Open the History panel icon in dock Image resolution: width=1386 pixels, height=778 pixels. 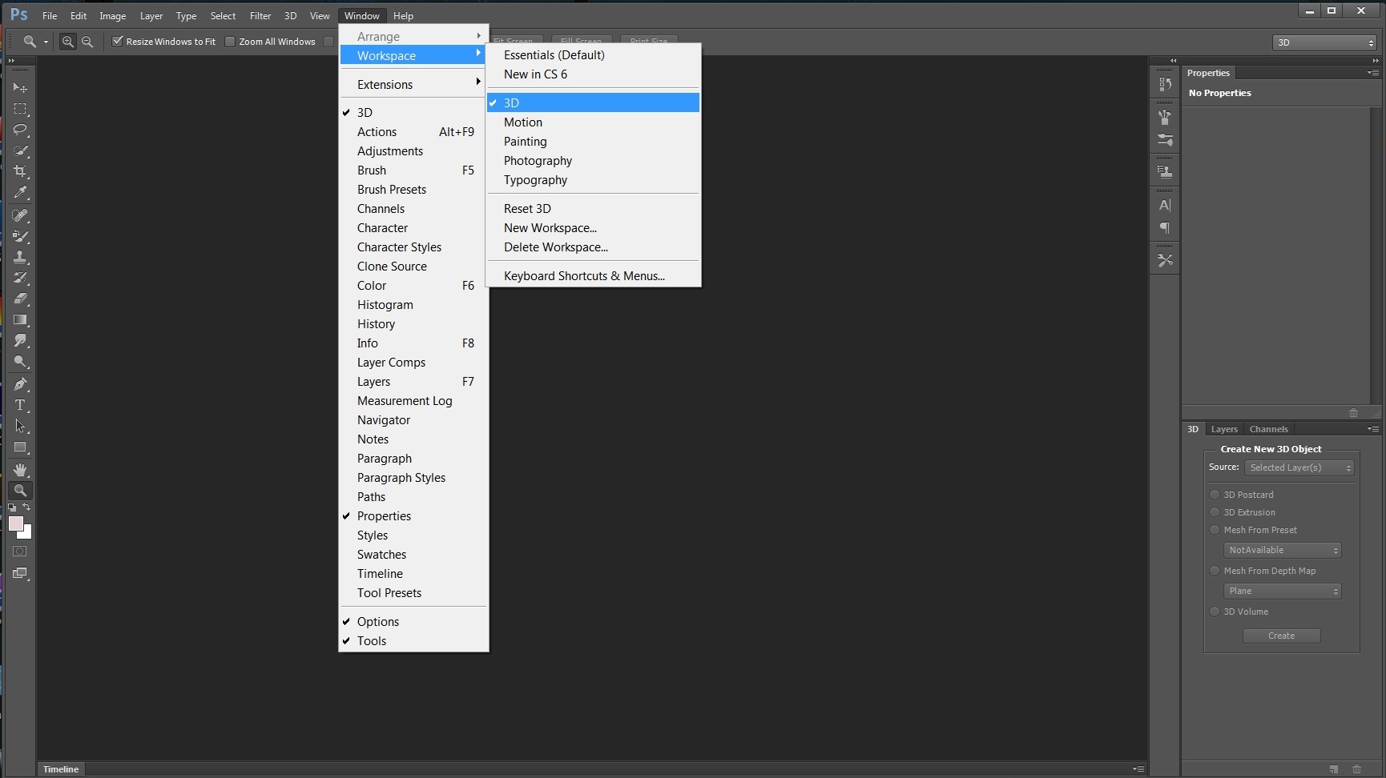(1165, 83)
